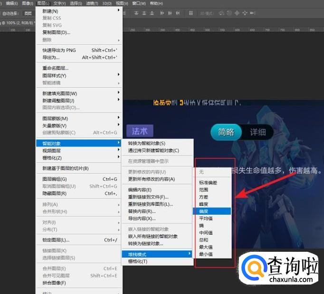Select the 3D roll object icon
This screenshot has height=294, width=324.
pyautogui.click(x=229, y=13)
